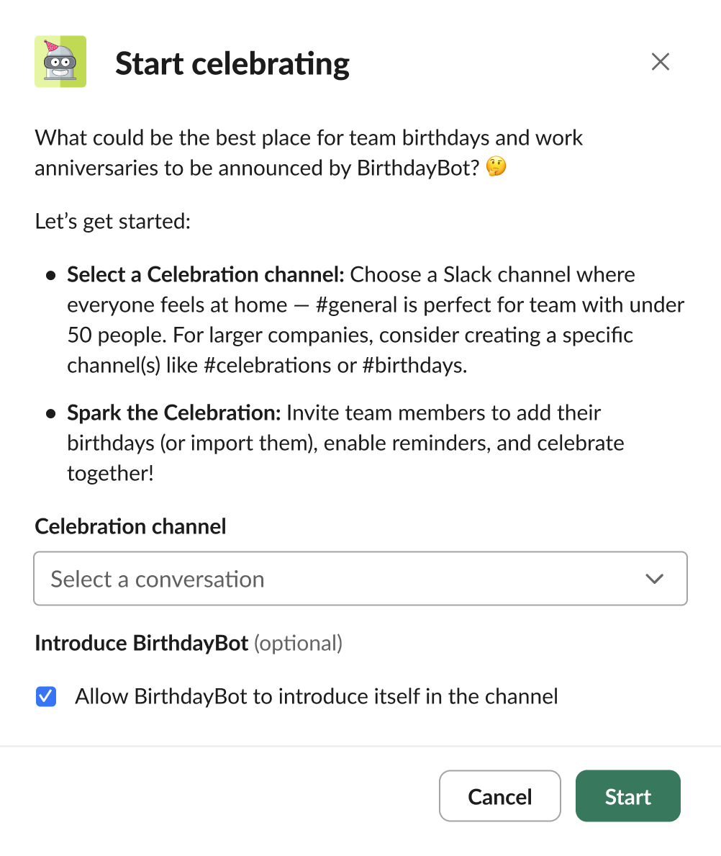Screen dimensions: 721x856
Task: Click the 'Celebration channel' section label
Action: pos(130,526)
